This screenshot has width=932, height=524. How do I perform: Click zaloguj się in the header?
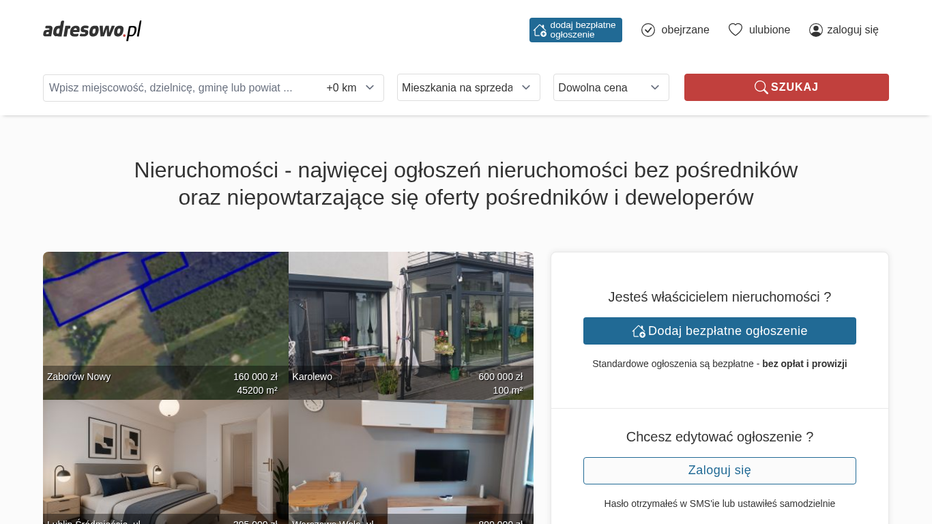click(x=852, y=30)
